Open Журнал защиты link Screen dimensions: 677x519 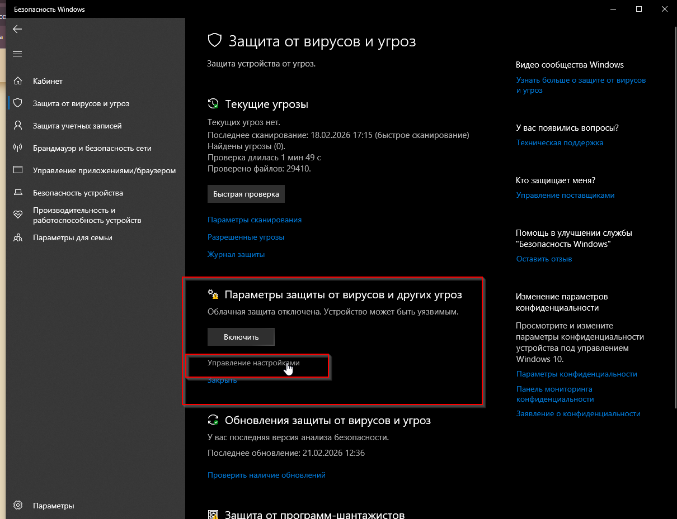click(x=236, y=254)
